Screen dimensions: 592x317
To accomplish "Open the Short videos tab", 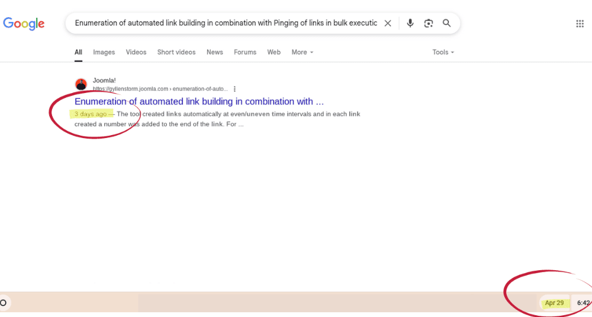I will (176, 52).
